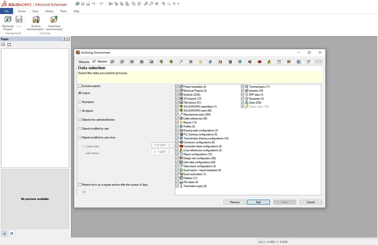This screenshot has width=378, height=245.
Task: Enable the regular archive reminder checkbox
Action: point(80,184)
